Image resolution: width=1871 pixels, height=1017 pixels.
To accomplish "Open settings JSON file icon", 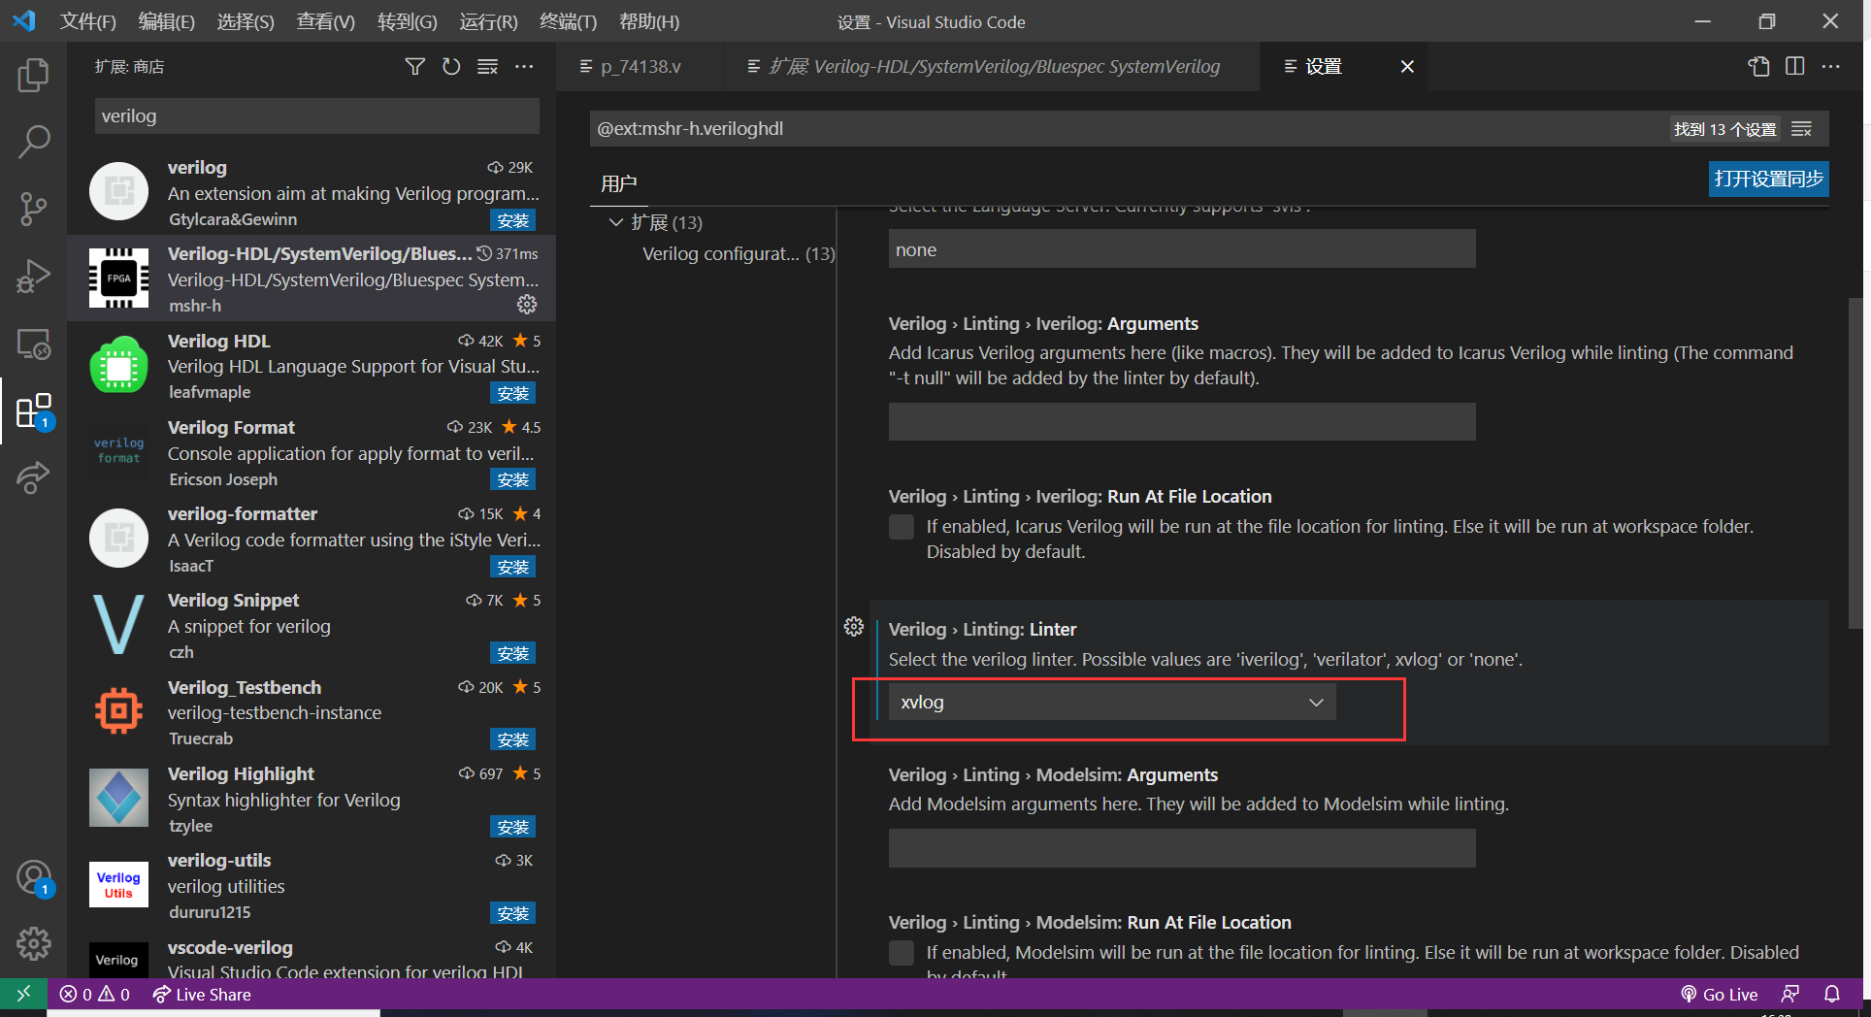I will pyautogui.click(x=1758, y=66).
